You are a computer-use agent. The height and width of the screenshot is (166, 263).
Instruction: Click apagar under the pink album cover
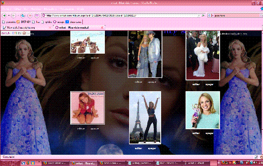pos(94,129)
